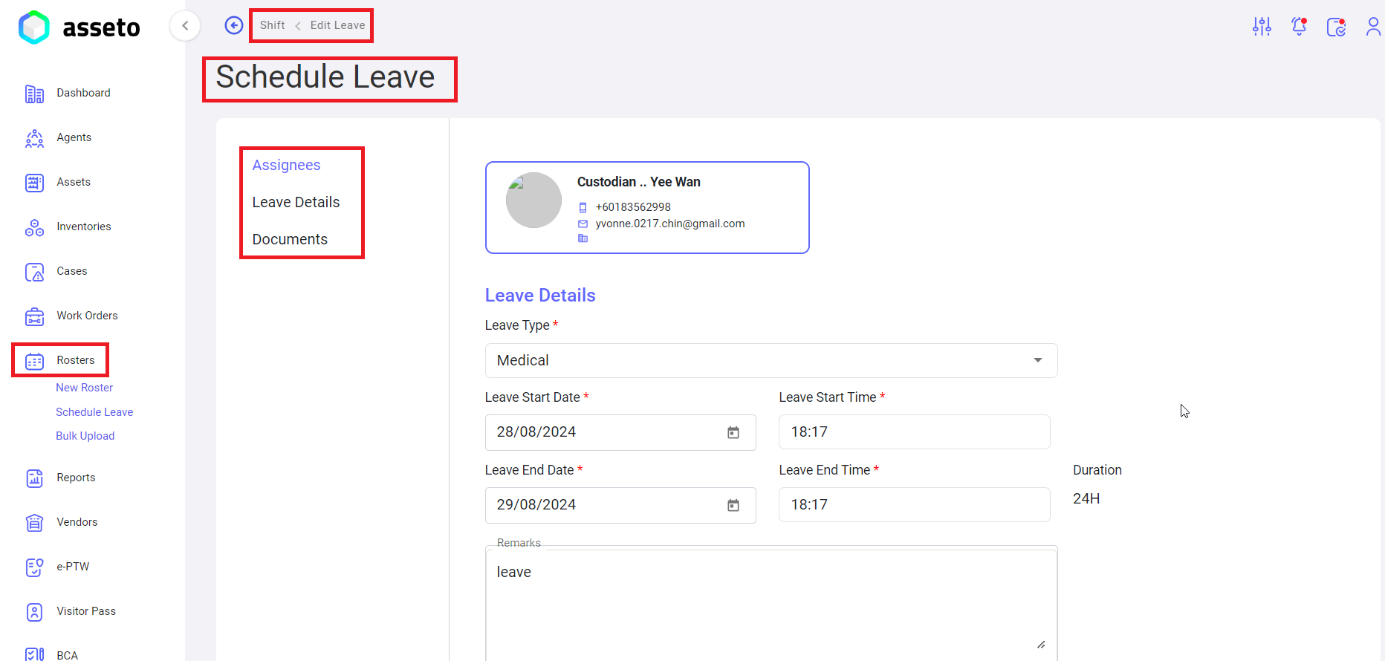Click the Custodian .. Yee Wan name
The height and width of the screenshot is (661, 1385).
638,182
